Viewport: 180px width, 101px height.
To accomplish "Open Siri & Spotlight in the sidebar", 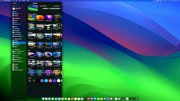I will (19, 35).
